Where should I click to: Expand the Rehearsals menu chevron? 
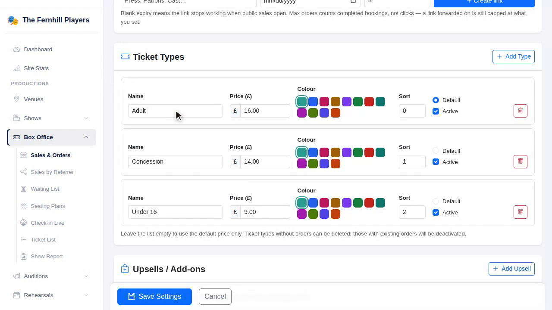coord(86,295)
